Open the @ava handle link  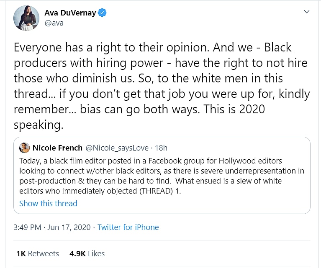point(54,23)
